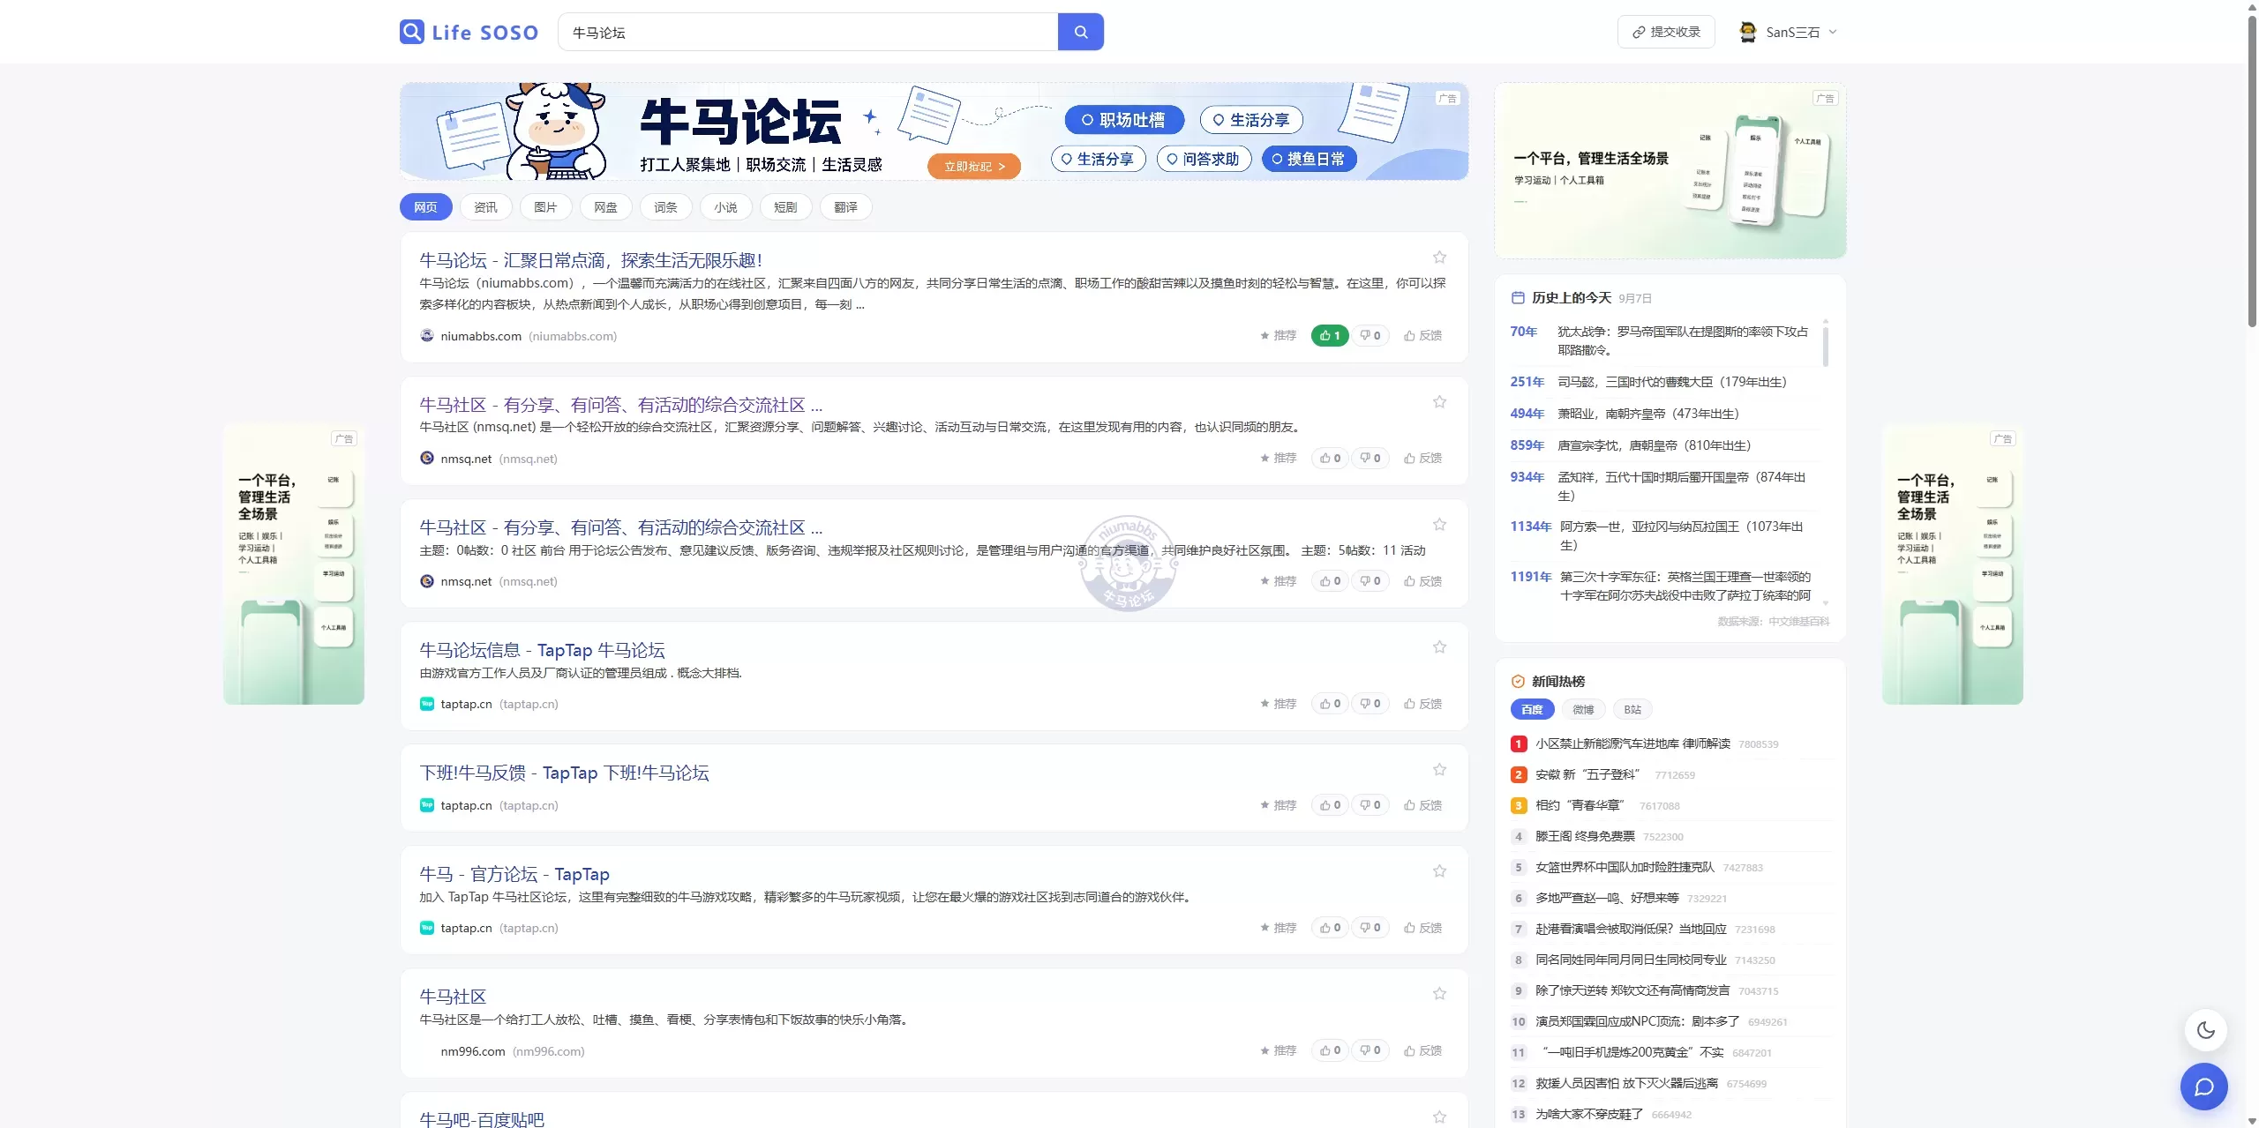
Task: Click taptap.cn favicon under 牛马论坛信息
Action: [x=427, y=704]
